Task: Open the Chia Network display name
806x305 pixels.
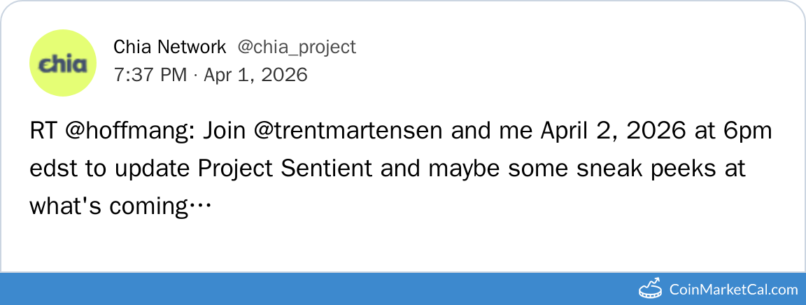Action: 170,47
